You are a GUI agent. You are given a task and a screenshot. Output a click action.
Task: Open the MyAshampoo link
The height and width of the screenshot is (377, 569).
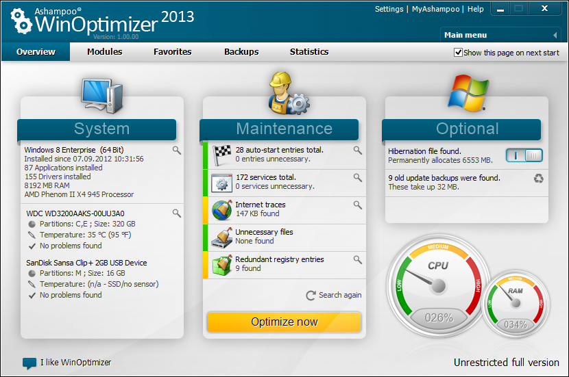tap(435, 9)
